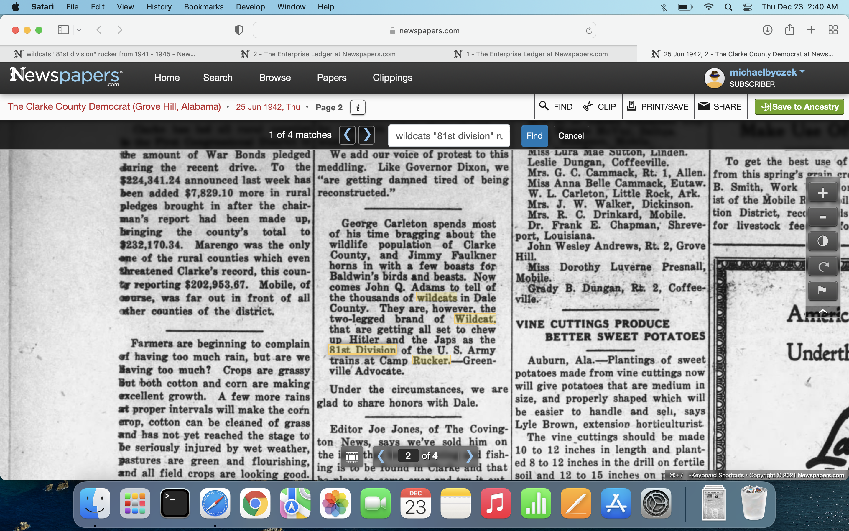Click Save to Ancestry button

tap(799, 107)
